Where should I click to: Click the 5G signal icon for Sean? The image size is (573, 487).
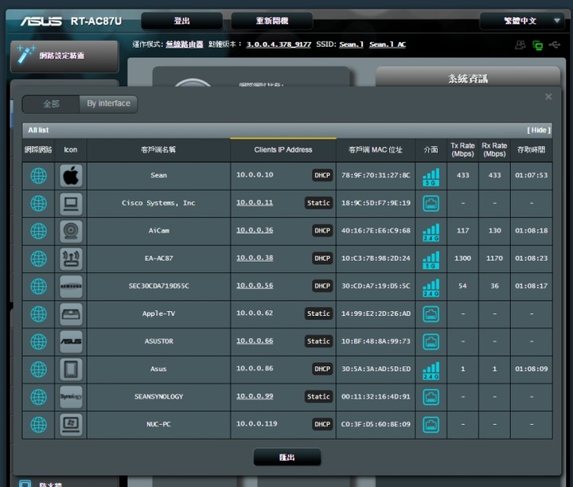tap(431, 177)
